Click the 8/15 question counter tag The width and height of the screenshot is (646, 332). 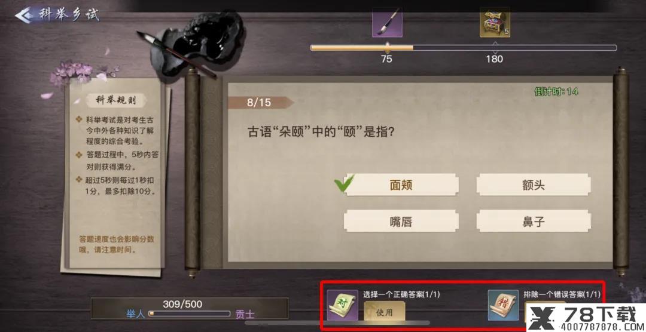(x=260, y=103)
